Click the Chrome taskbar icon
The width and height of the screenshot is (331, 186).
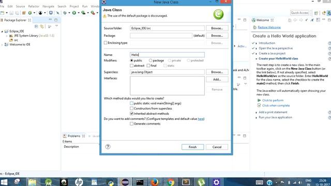[170, 182]
